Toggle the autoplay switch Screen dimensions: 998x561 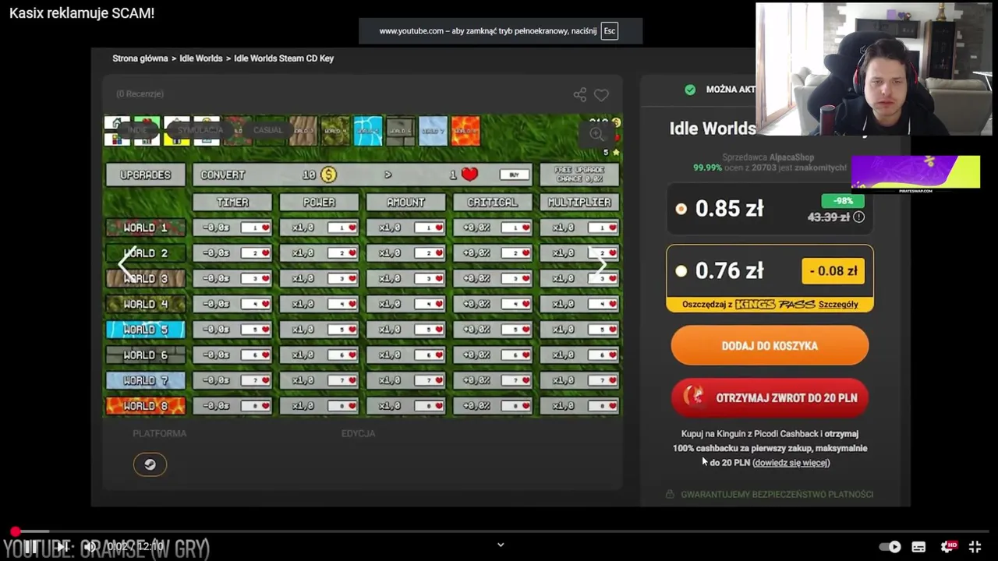coord(890,547)
